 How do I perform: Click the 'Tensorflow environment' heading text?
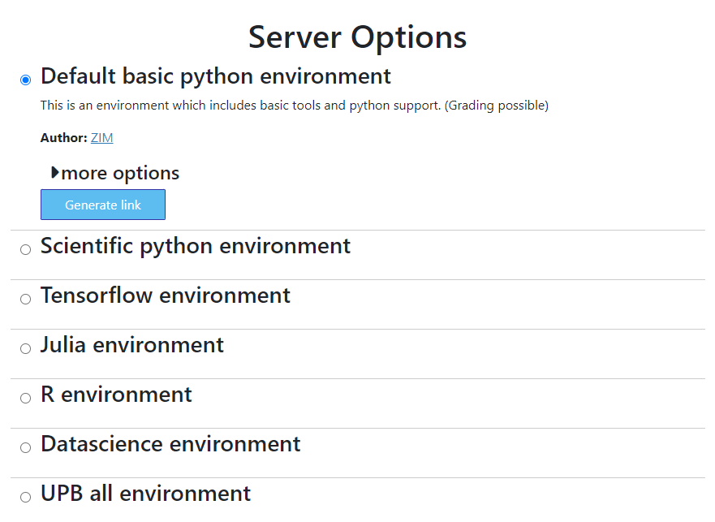(x=166, y=296)
